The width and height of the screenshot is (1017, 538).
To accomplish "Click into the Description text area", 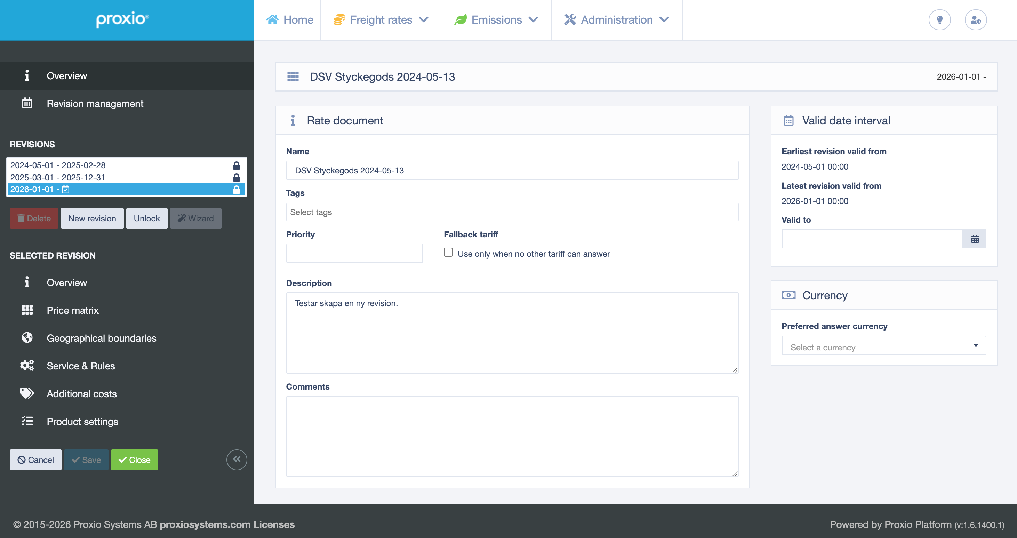I will click(512, 333).
